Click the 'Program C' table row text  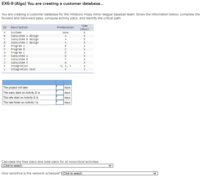click(x=18, y=53)
